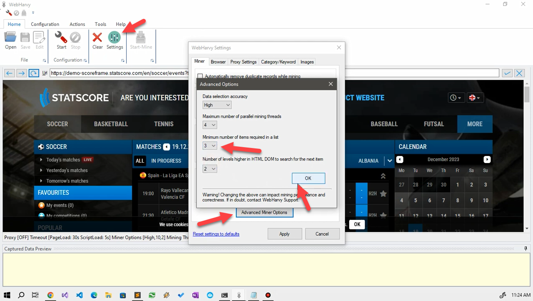Open the Settings icon in the ribbon
Viewport: 533px width, 301px height.
(114, 38)
